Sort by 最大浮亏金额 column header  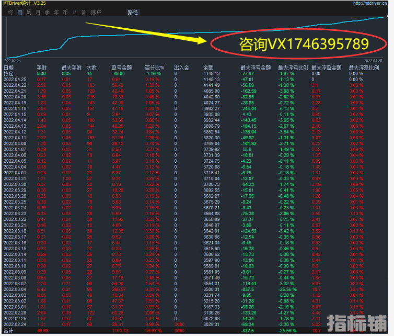[x=255, y=68]
